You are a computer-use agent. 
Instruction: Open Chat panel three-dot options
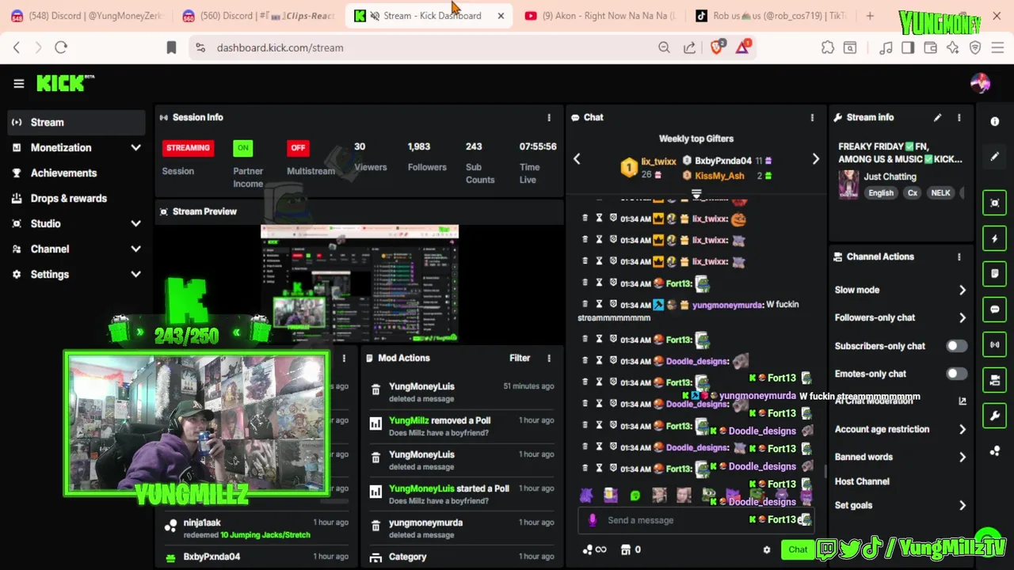(812, 117)
